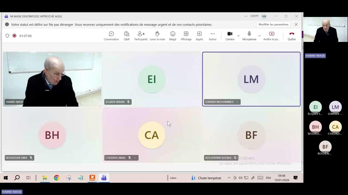Screen dimensions: 348x195
Task: Open the Chute températ. weather widget
Action: click(207, 178)
